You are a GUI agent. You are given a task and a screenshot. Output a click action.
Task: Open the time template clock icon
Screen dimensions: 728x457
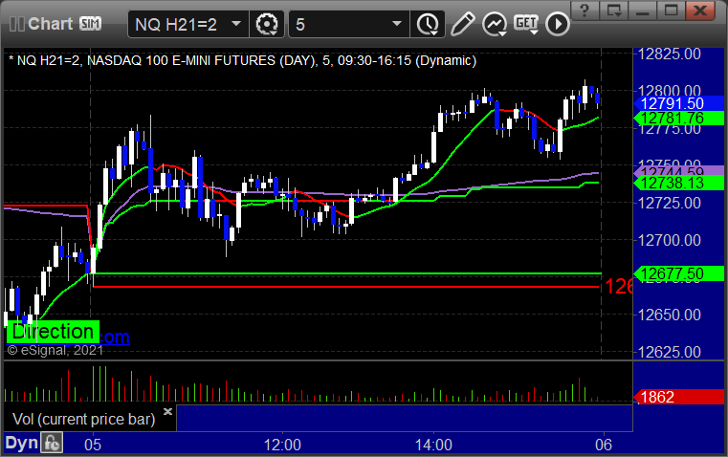point(428,24)
